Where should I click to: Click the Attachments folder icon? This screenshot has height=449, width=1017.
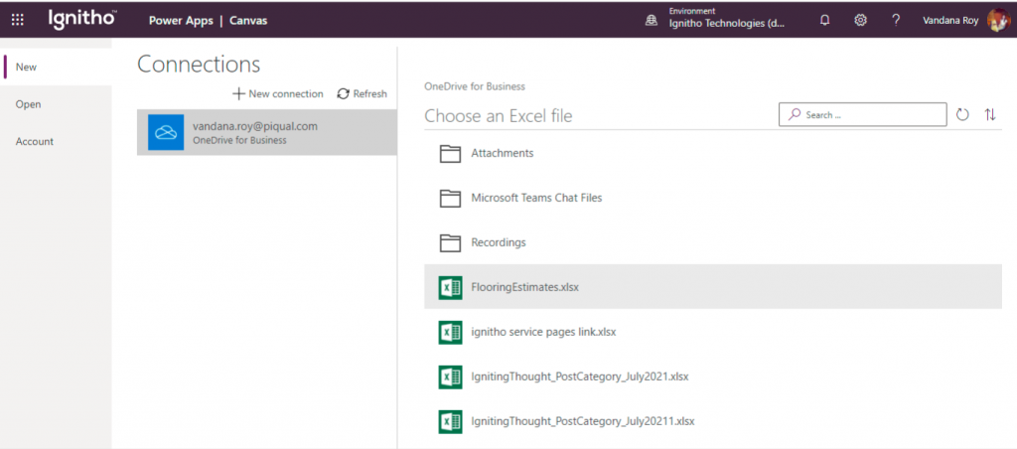(x=450, y=154)
